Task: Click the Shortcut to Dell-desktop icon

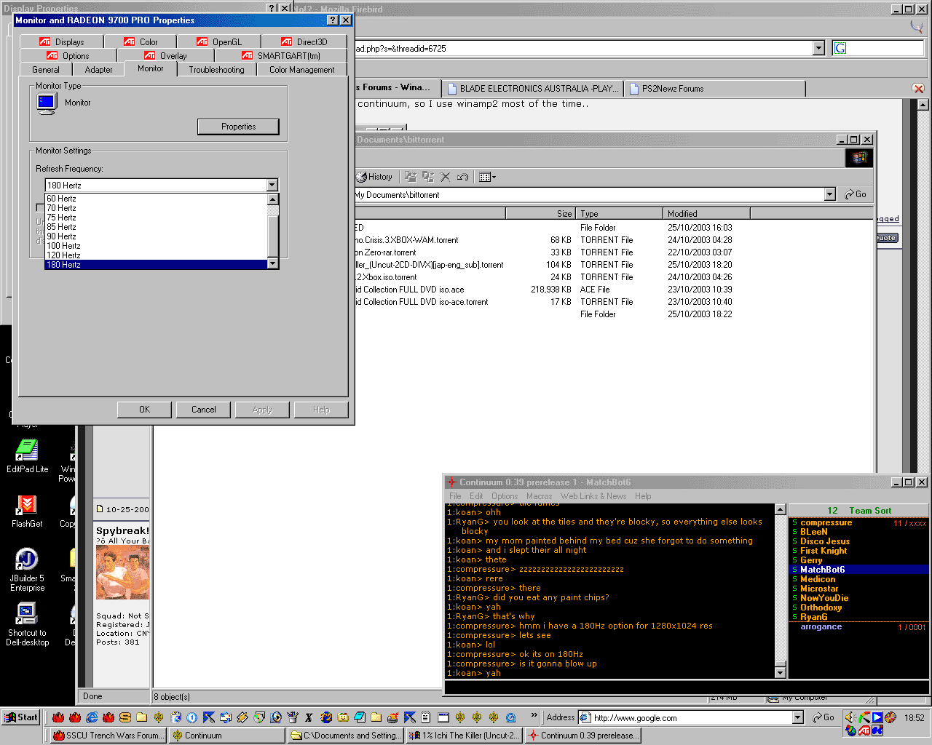Action: tap(27, 615)
